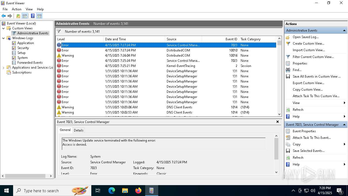Select the System log in the tree

[23, 58]
